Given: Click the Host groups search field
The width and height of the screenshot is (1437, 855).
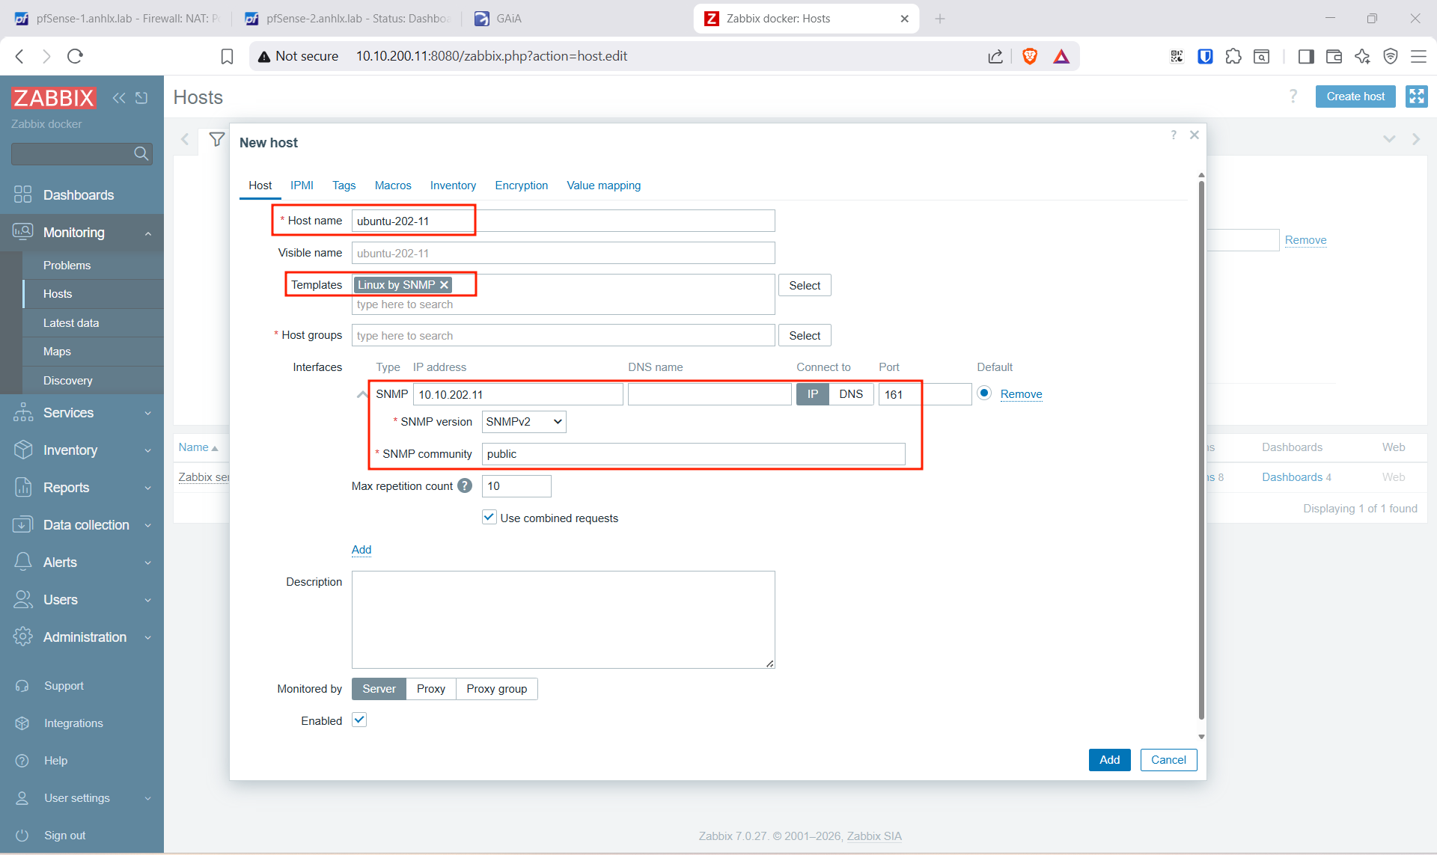Looking at the screenshot, I should pyautogui.click(x=563, y=336).
